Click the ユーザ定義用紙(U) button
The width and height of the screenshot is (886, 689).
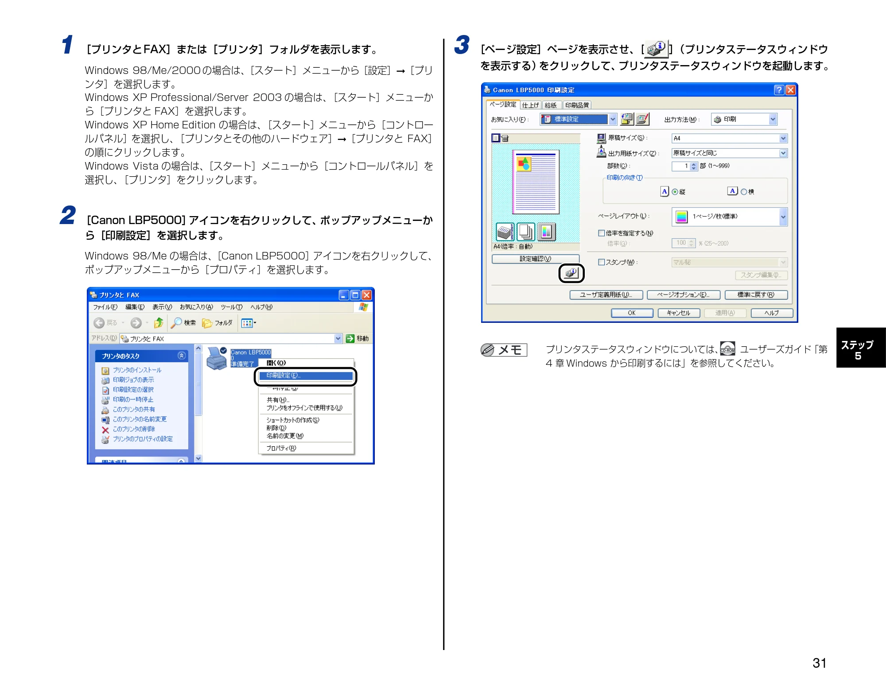[x=606, y=294]
